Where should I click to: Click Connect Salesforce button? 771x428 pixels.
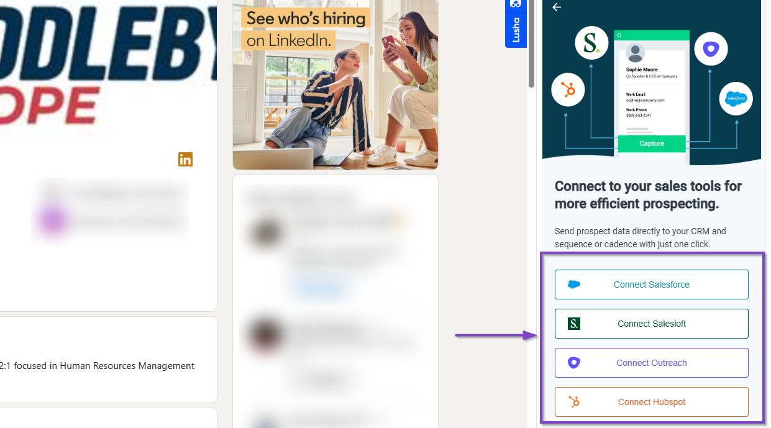[x=651, y=285]
